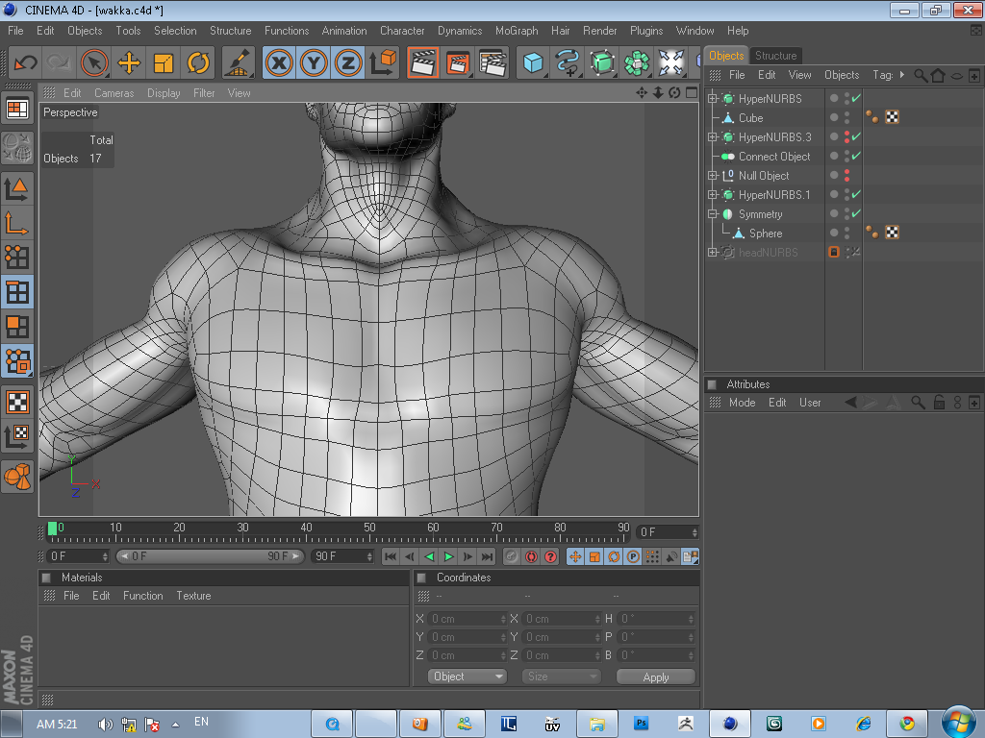
Task: Select the Rotate tool
Action: [198, 62]
